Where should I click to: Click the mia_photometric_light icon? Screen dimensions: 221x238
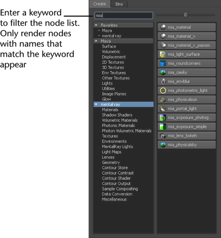click(x=163, y=90)
